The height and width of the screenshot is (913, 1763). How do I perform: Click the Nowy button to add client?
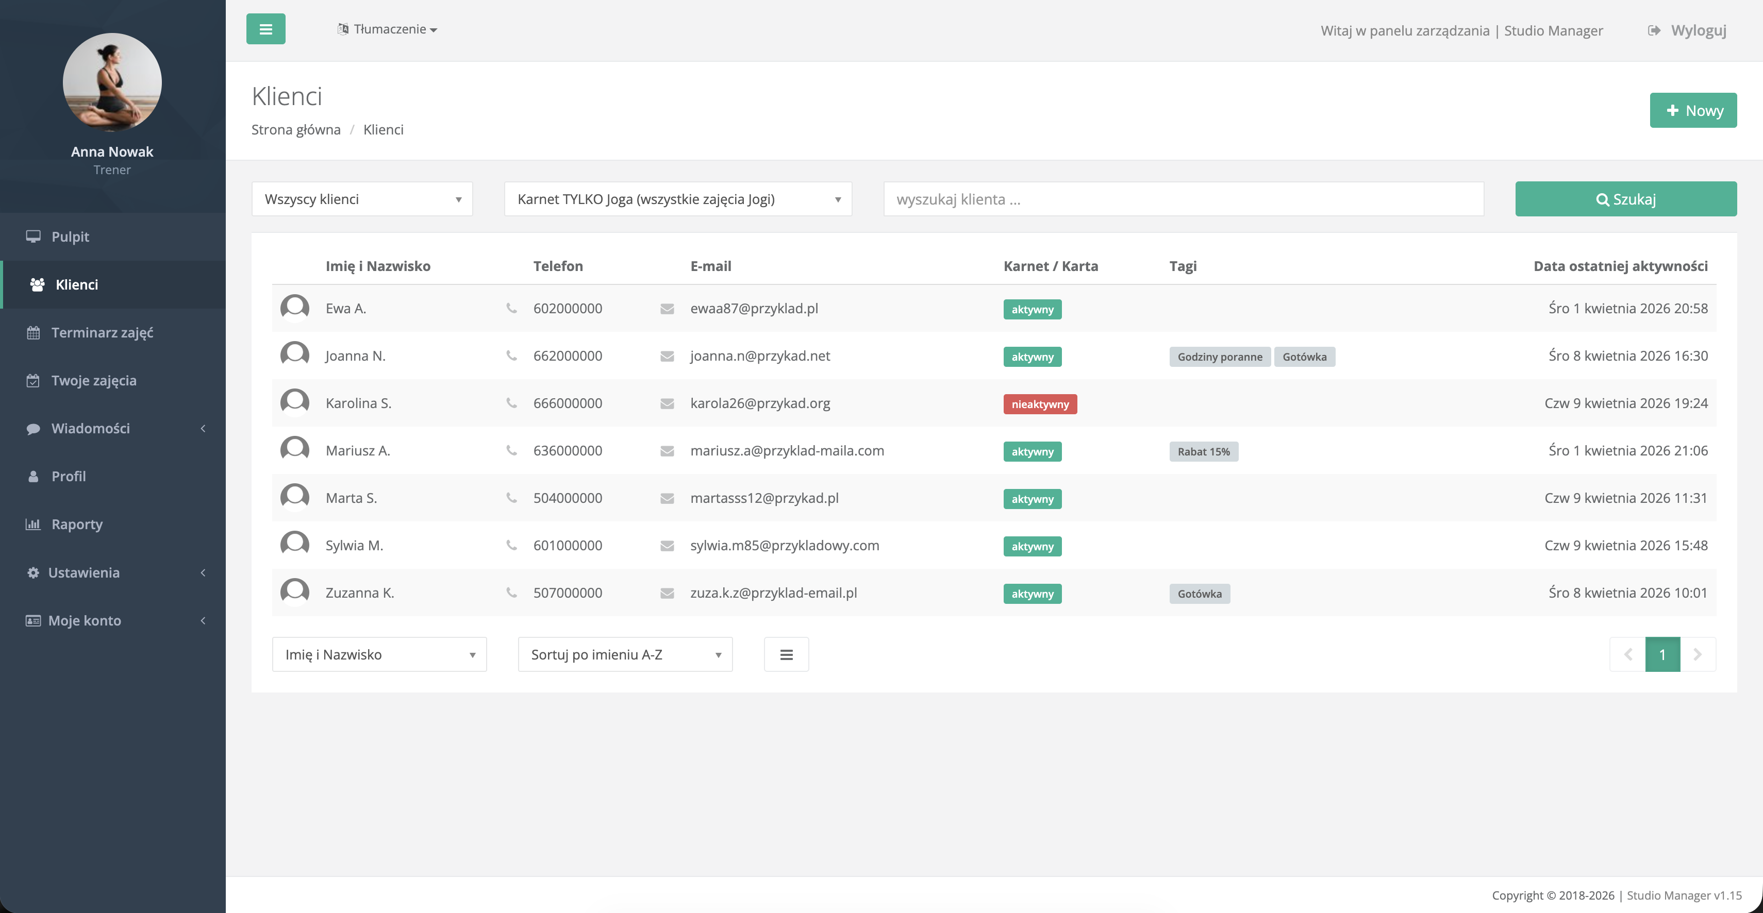click(1692, 110)
